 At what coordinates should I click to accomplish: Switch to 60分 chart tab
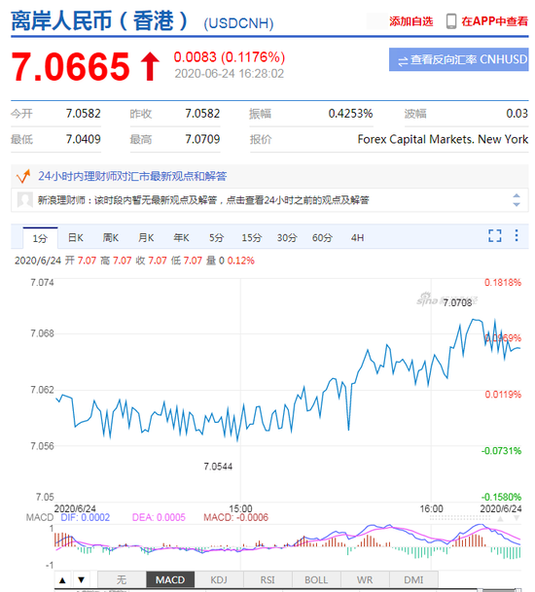coord(322,238)
